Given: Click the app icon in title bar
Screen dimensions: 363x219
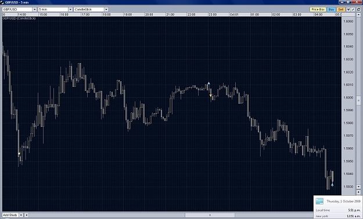Looking at the screenshot, I should [x=2, y=2].
